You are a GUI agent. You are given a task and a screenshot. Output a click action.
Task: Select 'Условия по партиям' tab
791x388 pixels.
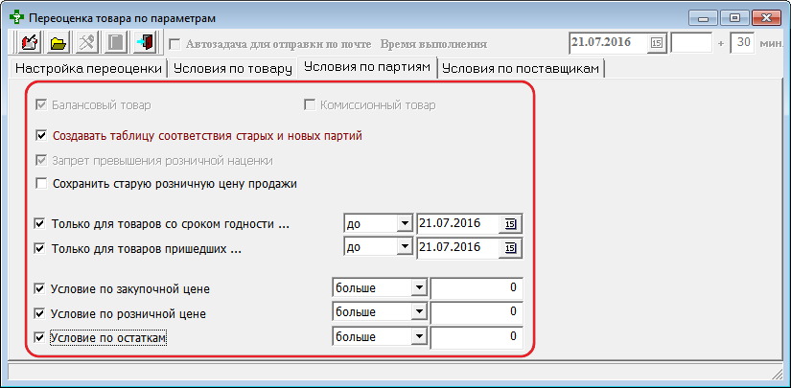click(368, 68)
